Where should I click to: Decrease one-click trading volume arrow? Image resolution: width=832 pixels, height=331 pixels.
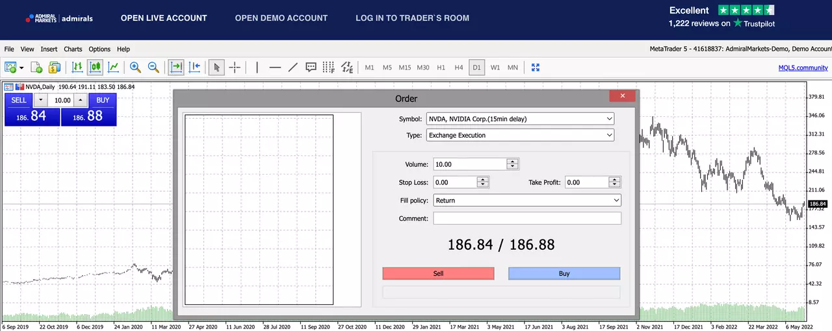click(41, 100)
